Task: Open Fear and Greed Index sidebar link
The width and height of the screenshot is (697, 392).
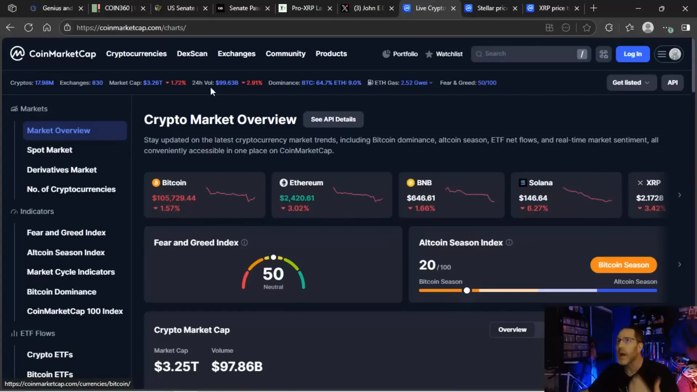Action: (66, 233)
